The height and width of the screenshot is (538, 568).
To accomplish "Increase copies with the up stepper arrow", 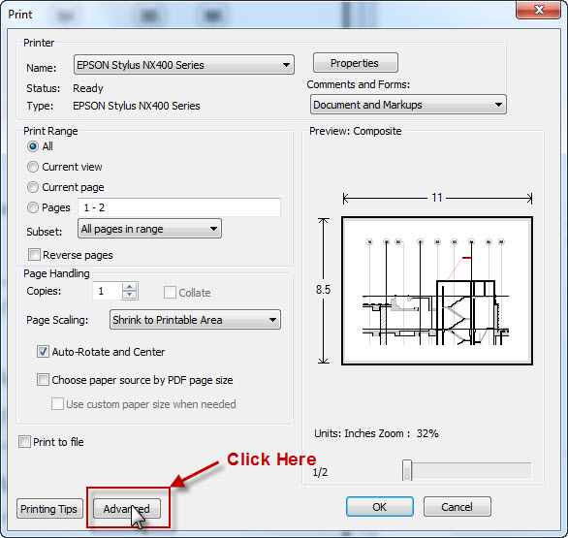I will click(129, 287).
